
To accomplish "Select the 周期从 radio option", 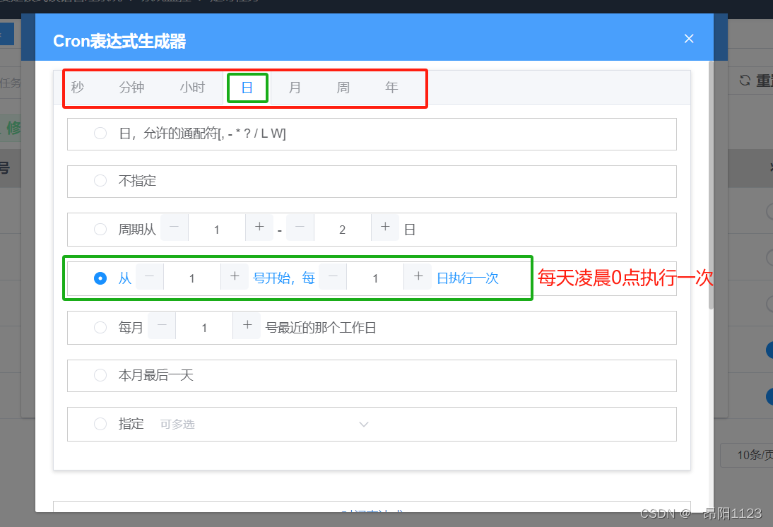I will click(x=100, y=229).
